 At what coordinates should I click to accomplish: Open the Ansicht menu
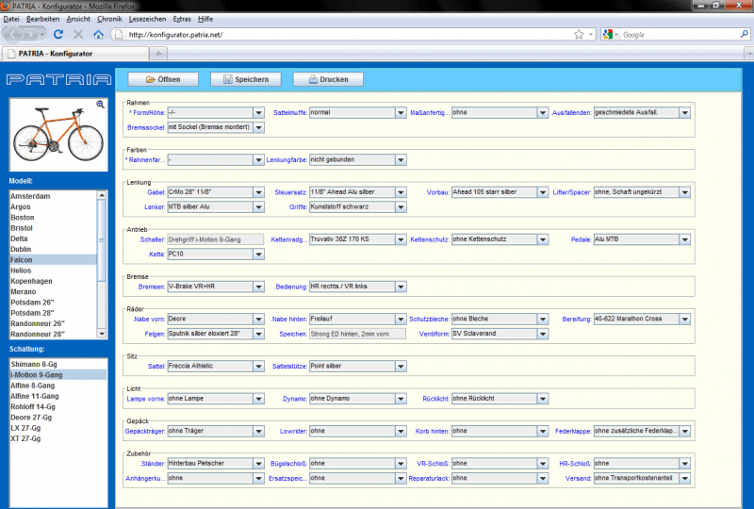(78, 19)
